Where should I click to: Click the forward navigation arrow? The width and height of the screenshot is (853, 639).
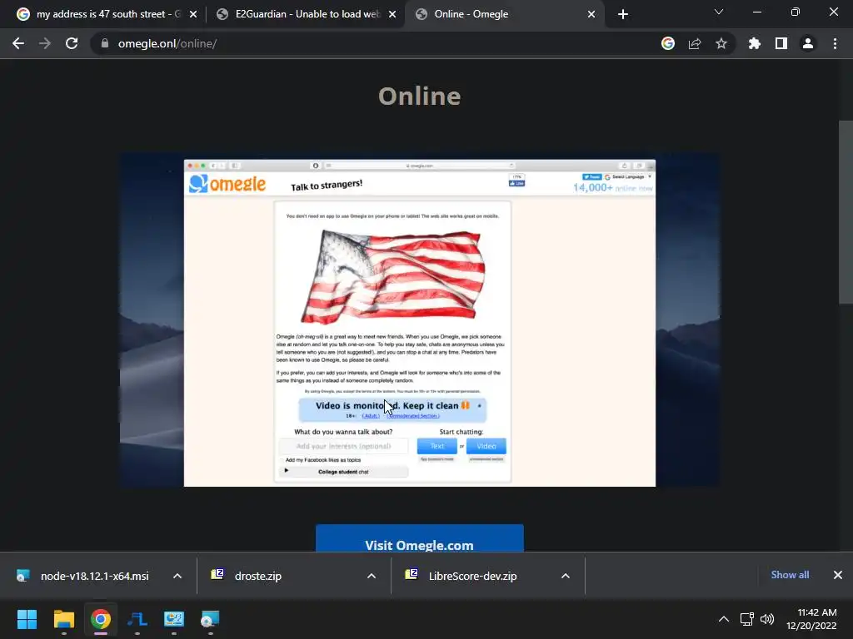point(45,43)
